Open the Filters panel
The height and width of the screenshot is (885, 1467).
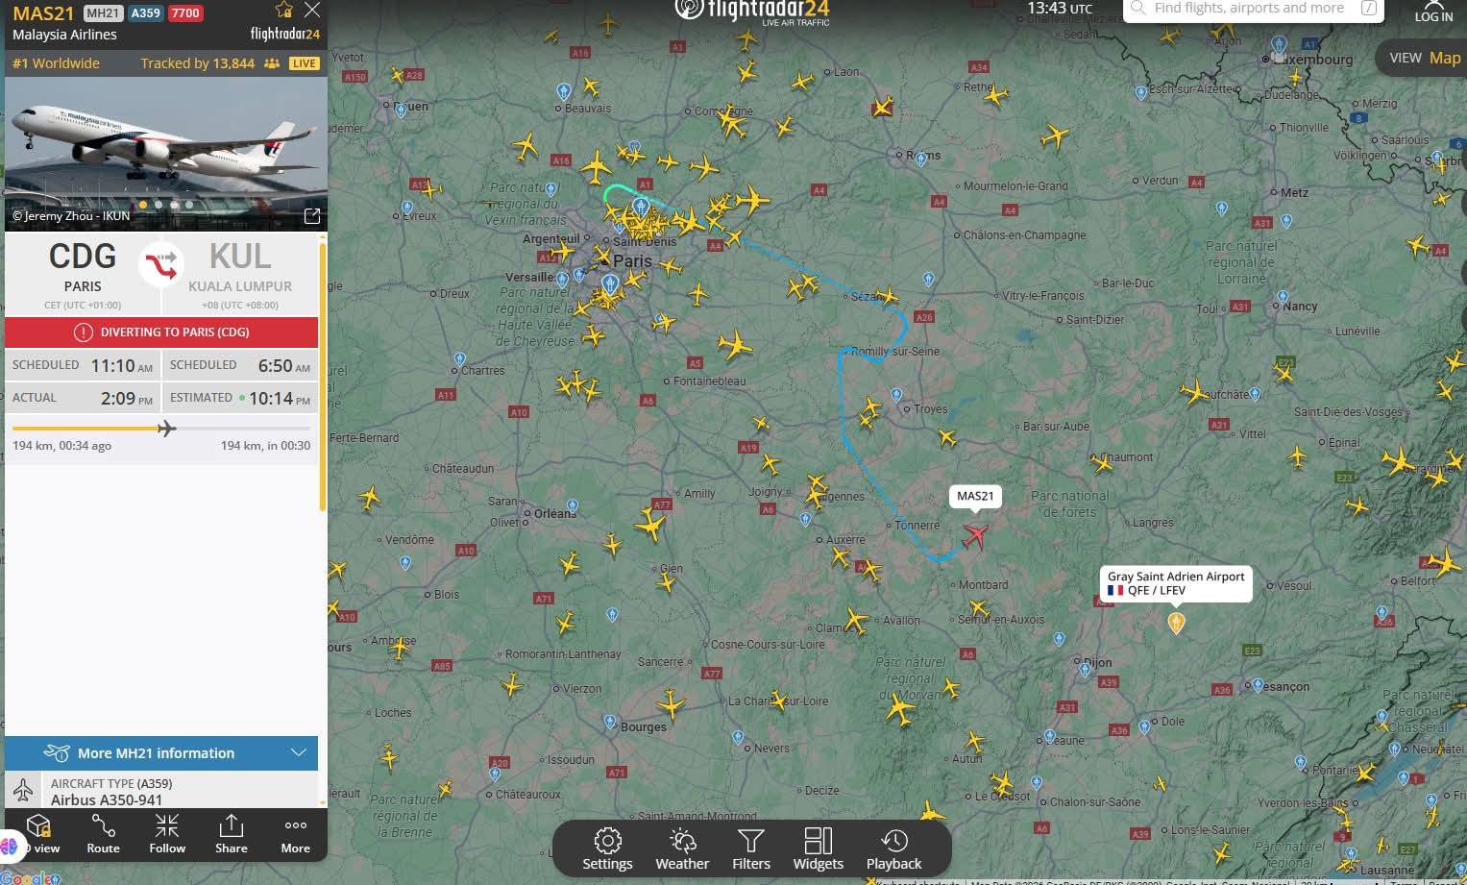(750, 849)
